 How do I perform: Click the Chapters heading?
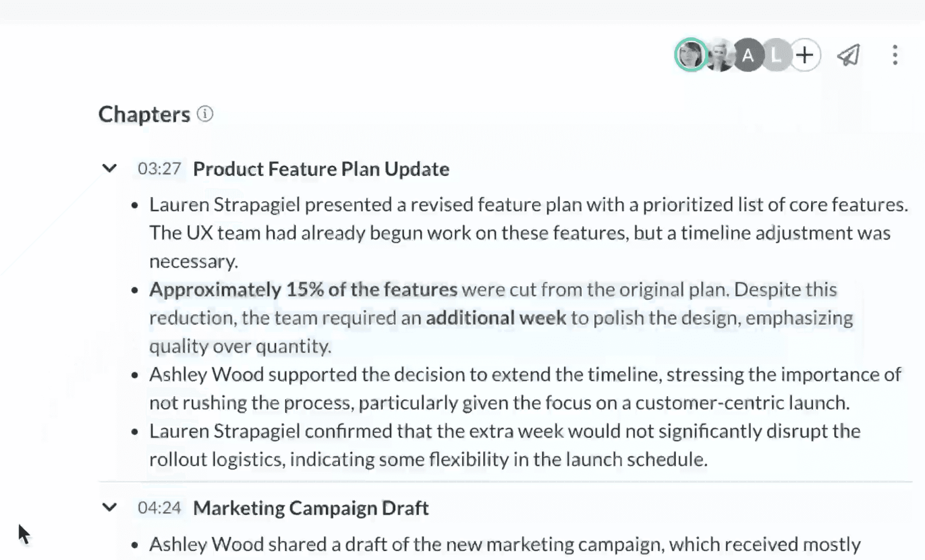point(144,115)
